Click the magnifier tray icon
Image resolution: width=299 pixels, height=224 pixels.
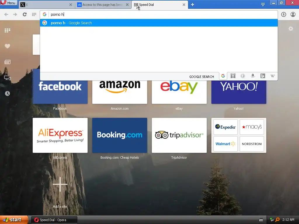point(277,220)
